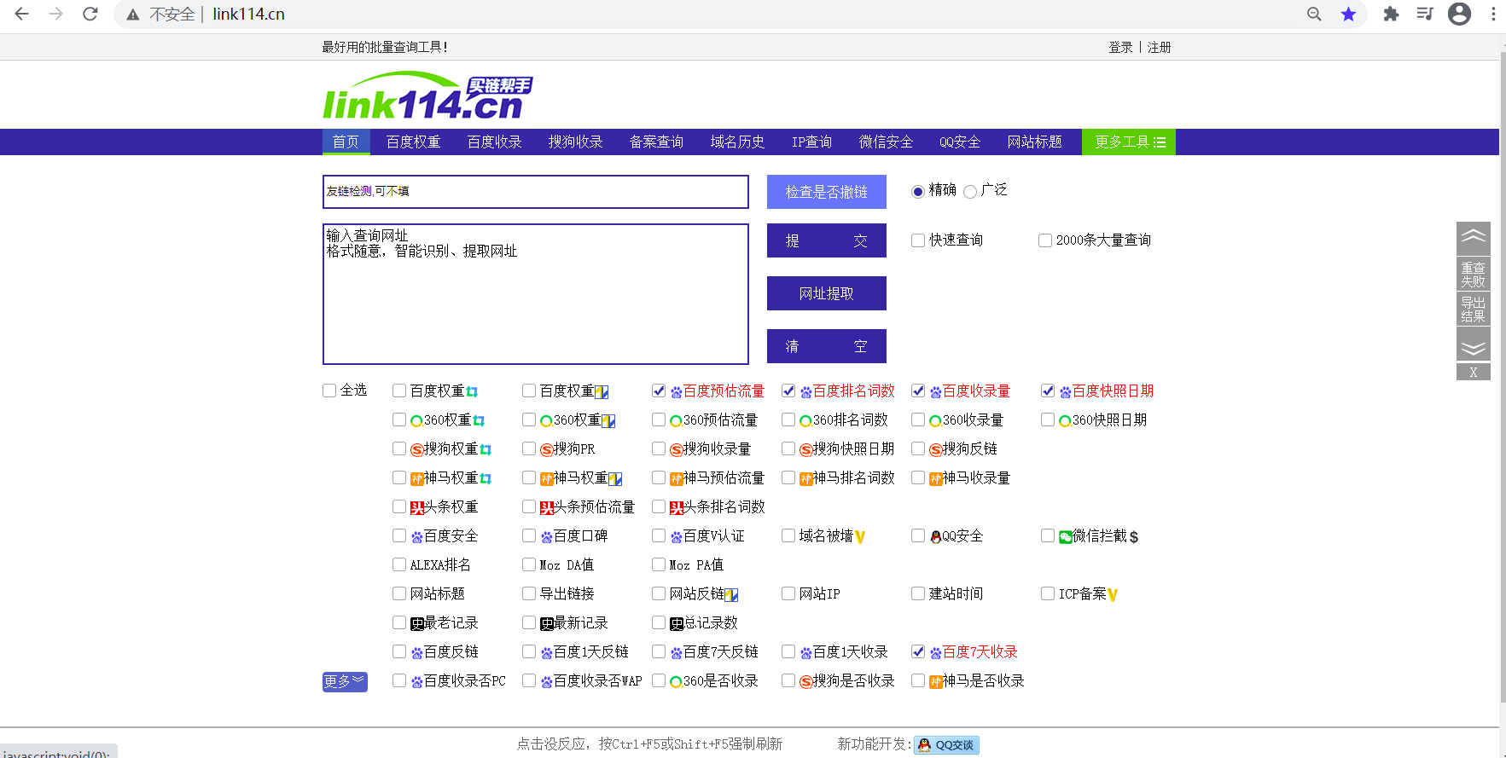Click the scroll-to-top double arrow icon

point(1474,238)
